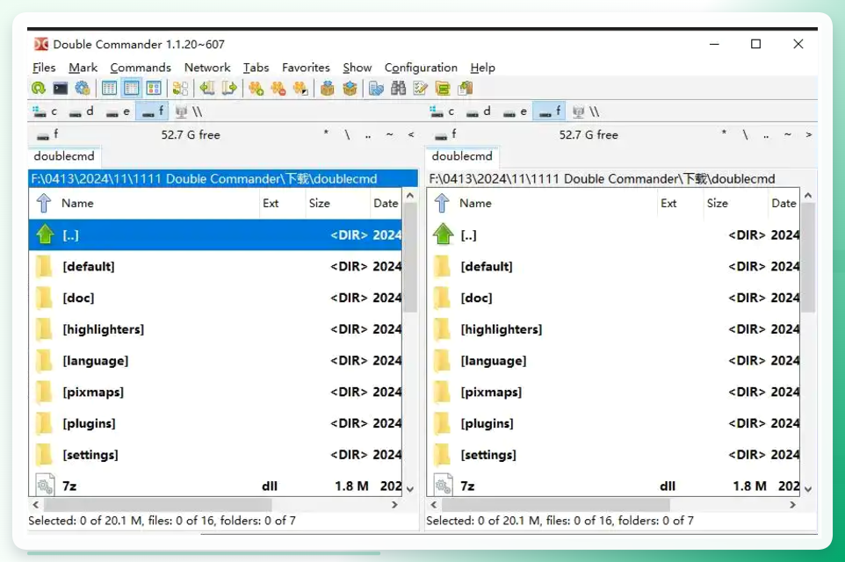845x562 pixels.
Task: Click the multi-rename tool icon
Action: click(x=421, y=88)
